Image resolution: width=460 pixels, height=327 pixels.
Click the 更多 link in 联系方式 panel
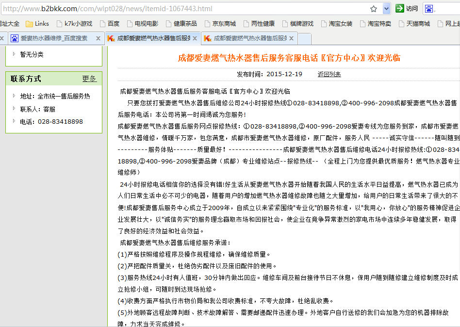(89, 79)
